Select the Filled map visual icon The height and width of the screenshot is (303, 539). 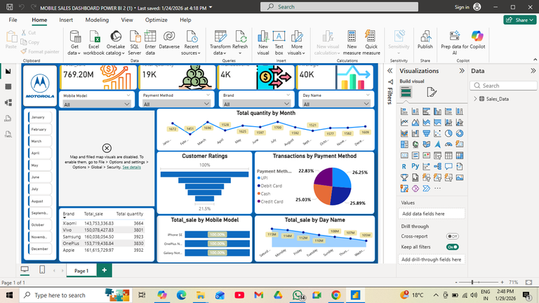click(x=426, y=144)
